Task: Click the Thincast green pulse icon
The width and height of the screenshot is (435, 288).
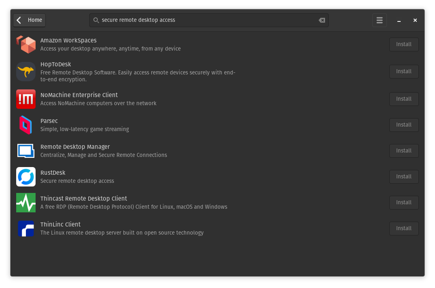Action: (x=26, y=203)
